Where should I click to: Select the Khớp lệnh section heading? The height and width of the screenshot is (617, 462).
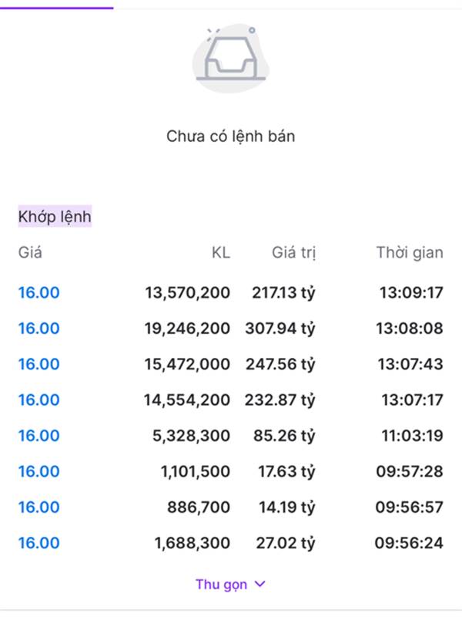tap(55, 217)
